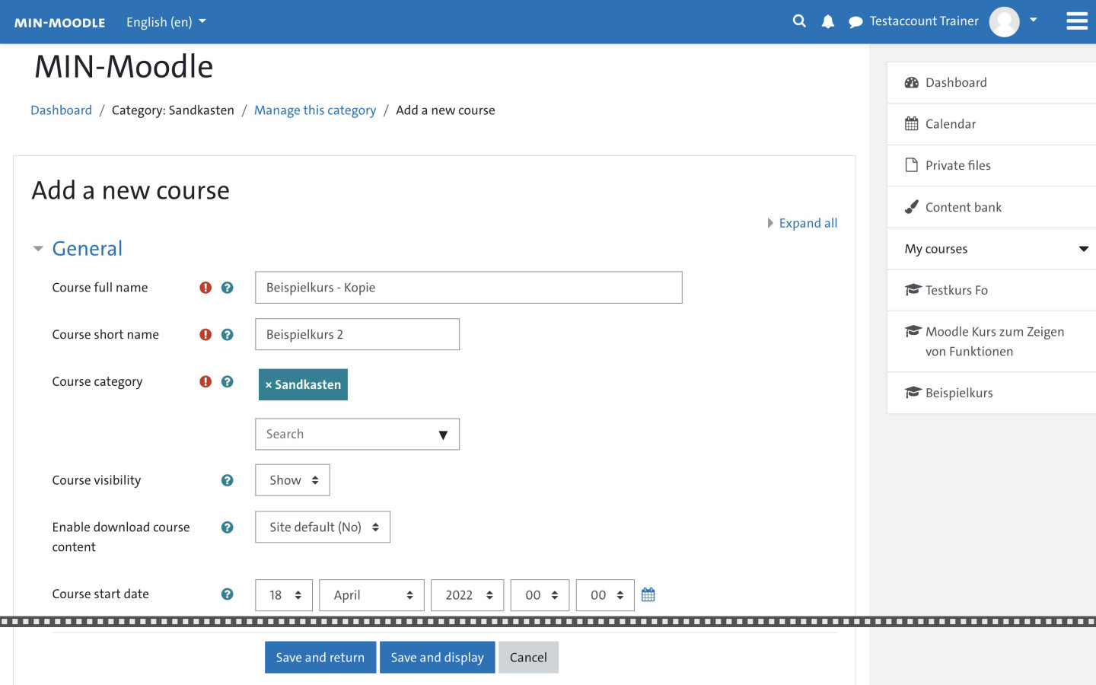This screenshot has width=1096, height=685.
Task: Open the messages speech bubble icon
Action: pyautogui.click(x=855, y=22)
